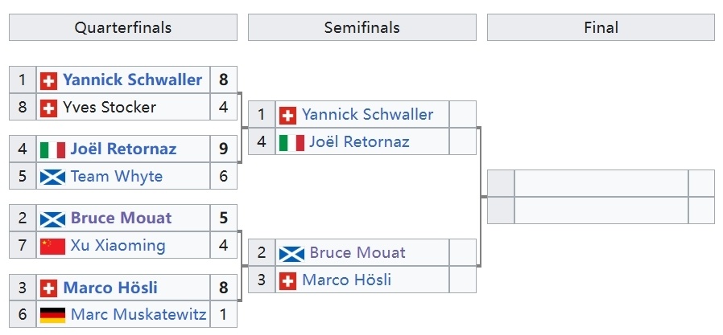Click the Quarterfinals column header

pos(123,27)
